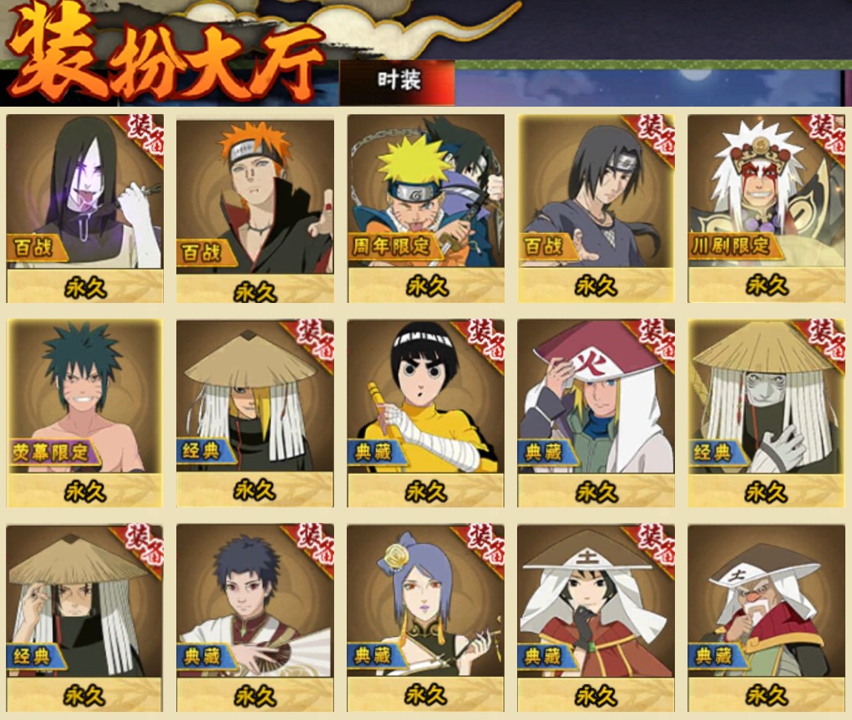Pick the Jiraiya 川剧限定 costume
The image size is (852, 720).
766,208
